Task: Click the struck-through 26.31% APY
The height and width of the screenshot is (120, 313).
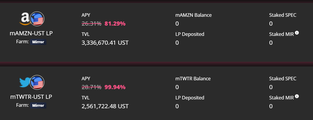Action: pyautogui.click(x=91, y=24)
